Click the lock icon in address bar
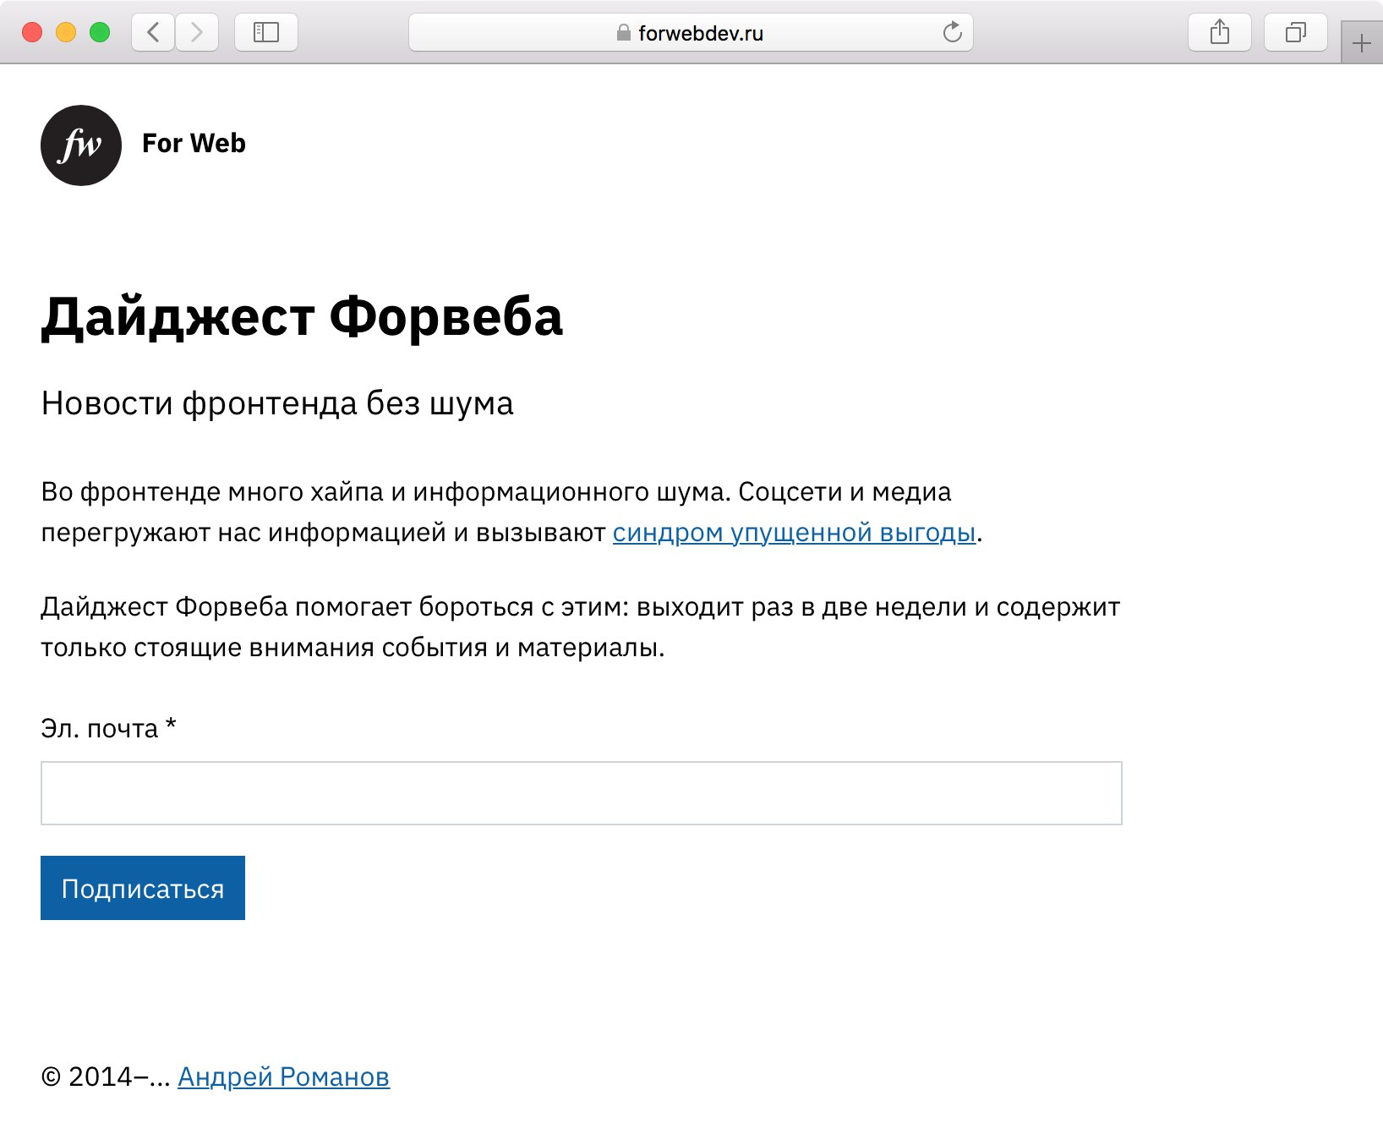 [x=624, y=33]
